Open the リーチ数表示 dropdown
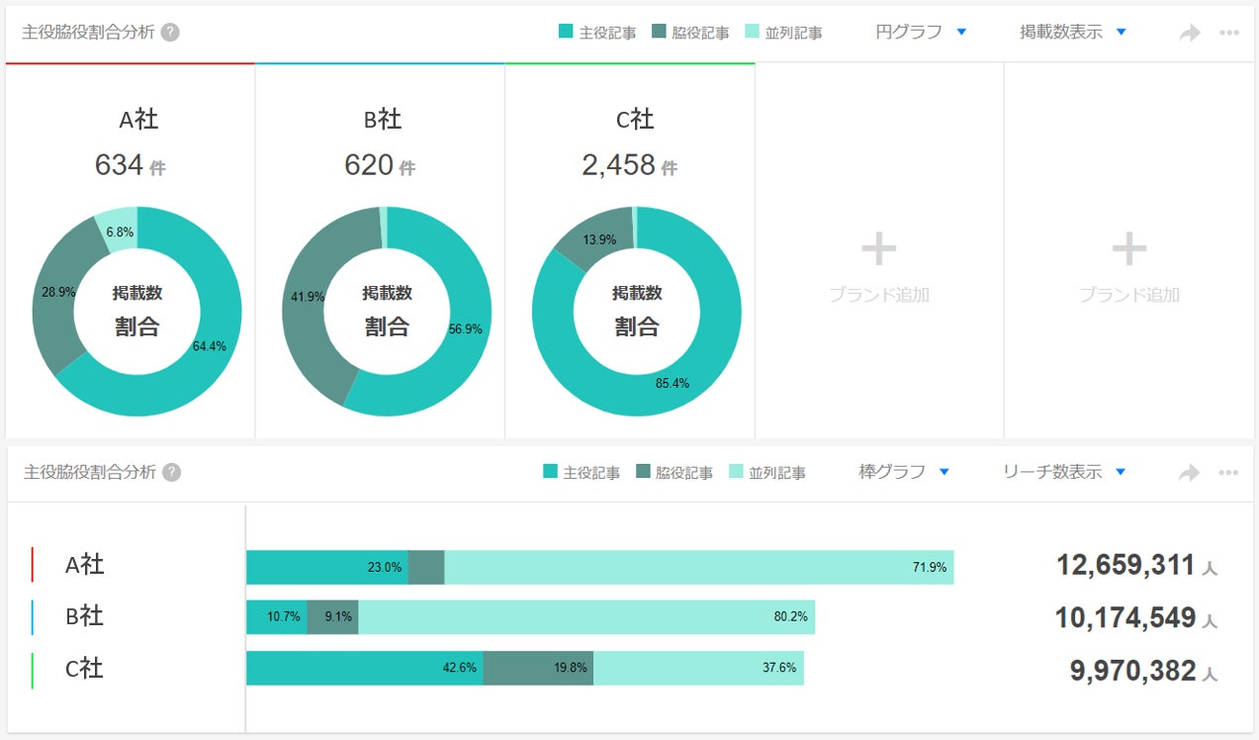 click(x=1064, y=472)
